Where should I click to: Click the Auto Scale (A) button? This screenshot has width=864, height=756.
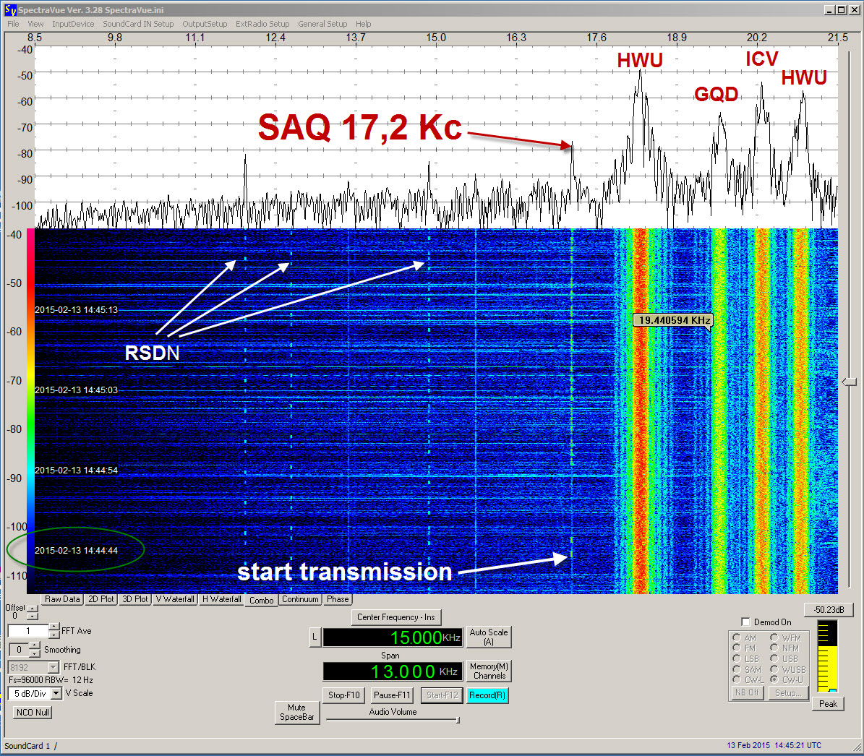(x=489, y=637)
